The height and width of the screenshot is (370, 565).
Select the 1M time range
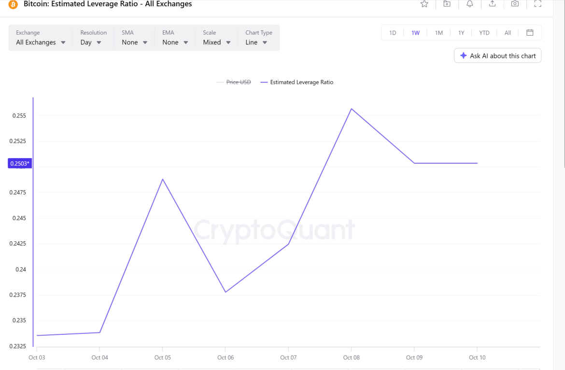[x=438, y=33]
